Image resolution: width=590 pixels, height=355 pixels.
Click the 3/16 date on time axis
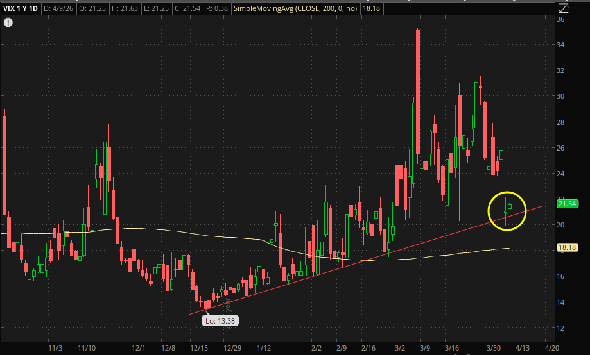tap(452, 348)
